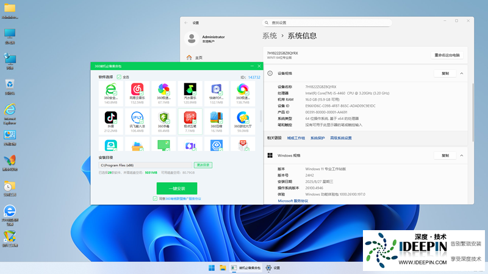The image size is (488, 274).
Task: Open the Windows Start menu
Action: click(x=212, y=268)
